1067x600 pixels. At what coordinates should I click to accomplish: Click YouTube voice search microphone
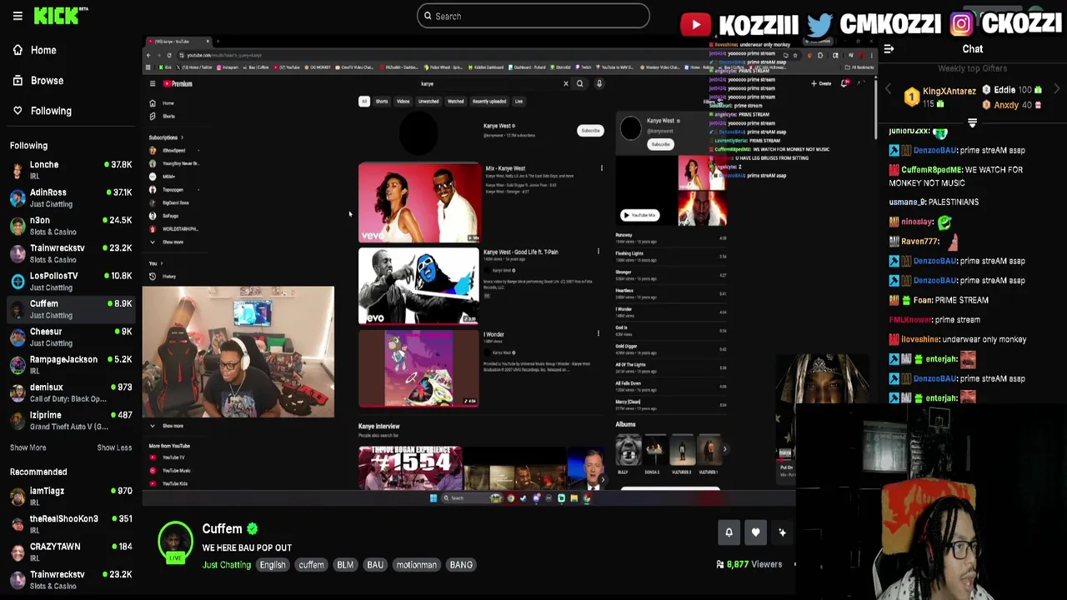pos(599,83)
